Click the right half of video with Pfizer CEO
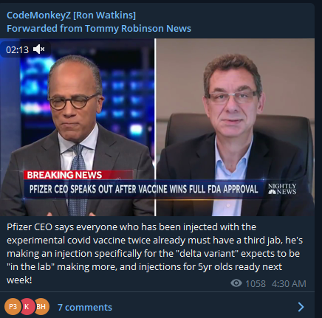 [x=236, y=127]
